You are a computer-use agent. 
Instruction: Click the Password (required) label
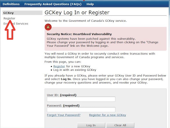[63, 106]
